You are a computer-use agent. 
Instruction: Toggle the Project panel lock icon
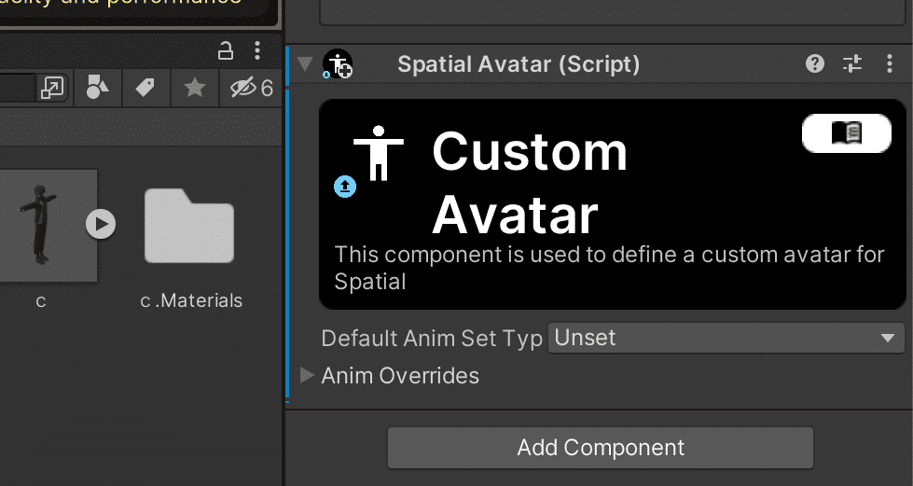point(226,50)
